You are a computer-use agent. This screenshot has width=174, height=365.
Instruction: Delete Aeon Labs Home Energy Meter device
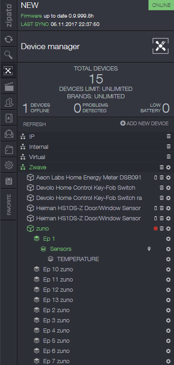point(161,178)
